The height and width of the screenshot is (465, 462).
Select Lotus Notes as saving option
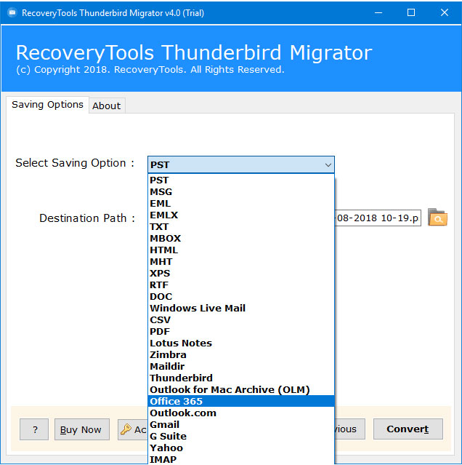click(241, 343)
